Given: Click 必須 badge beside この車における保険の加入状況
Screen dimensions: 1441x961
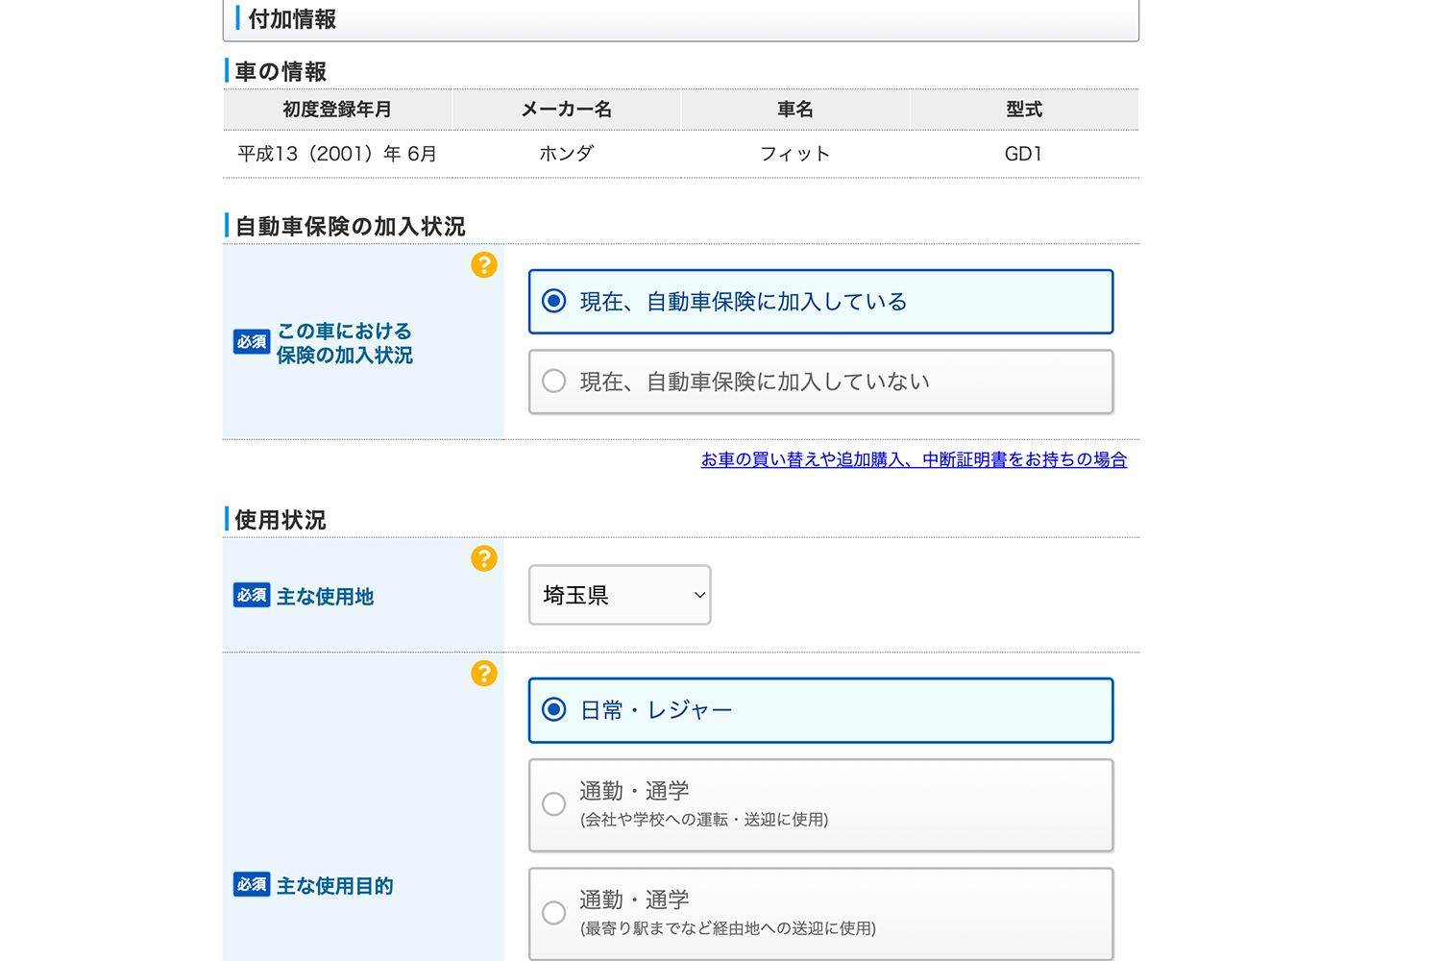Looking at the screenshot, I should pos(252,342).
